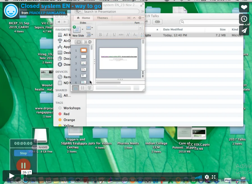
Task: Expand the ribbon settings gear menu
Action: 140,18
